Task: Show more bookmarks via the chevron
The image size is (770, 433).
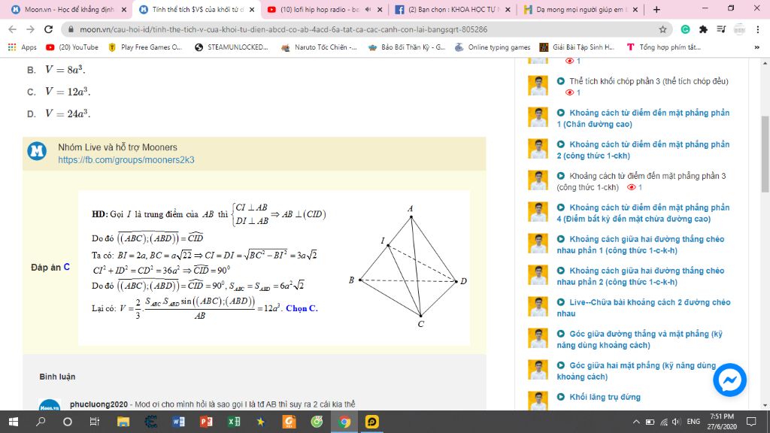Action: tap(756, 47)
